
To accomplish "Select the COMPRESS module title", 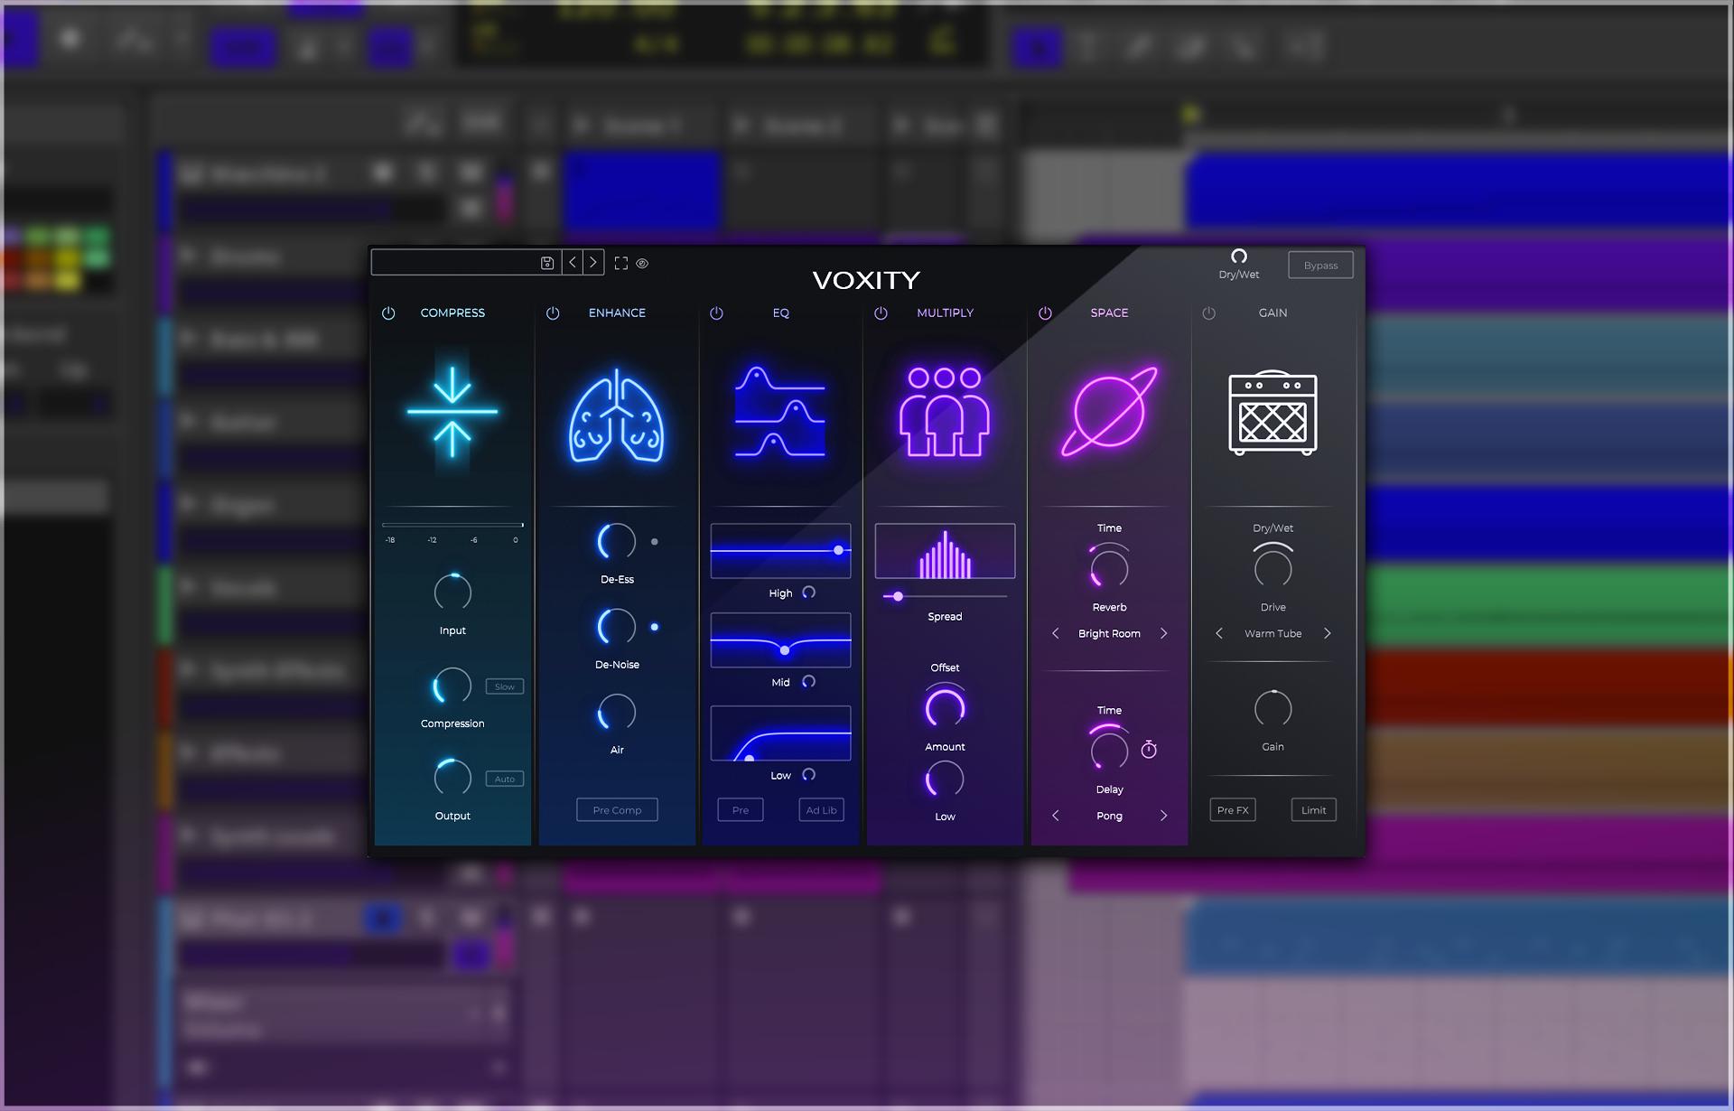I will click(452, 313).
